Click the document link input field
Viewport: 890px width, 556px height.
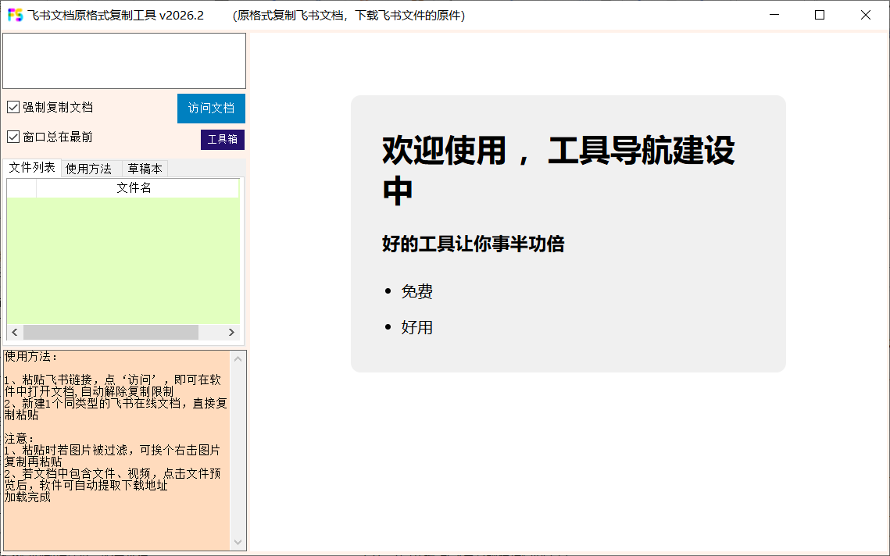click(124, 60)
